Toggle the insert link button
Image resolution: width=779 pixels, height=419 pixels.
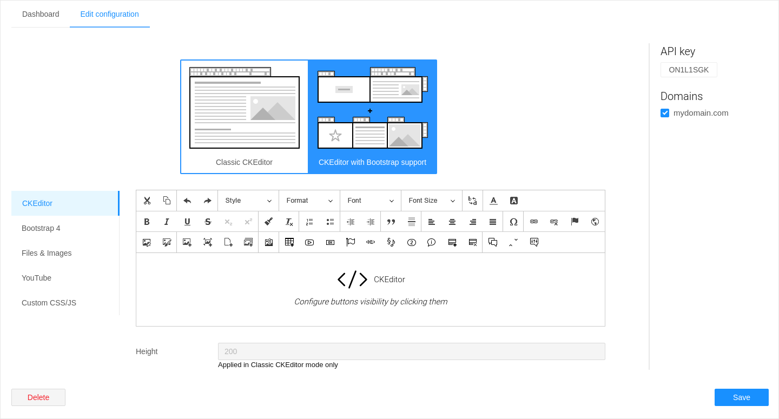534,222
